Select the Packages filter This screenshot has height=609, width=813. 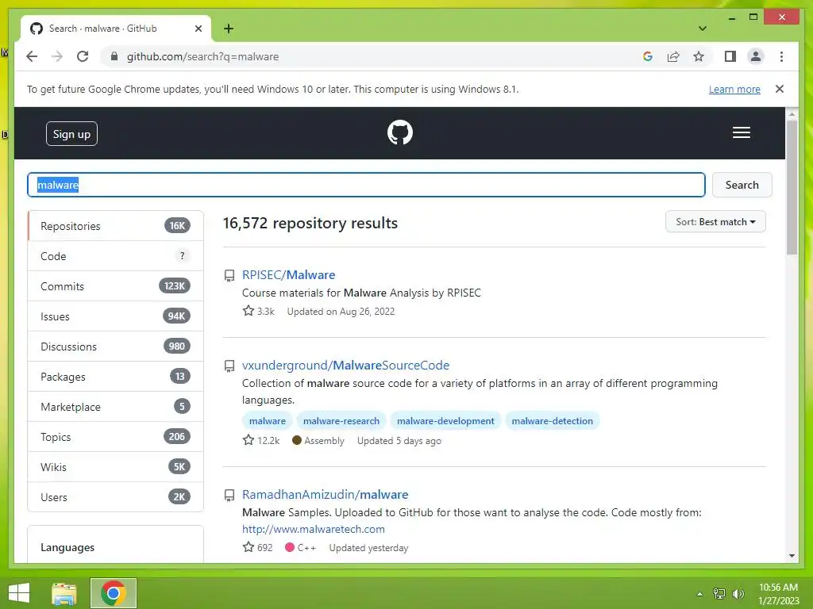pos(116,377)
